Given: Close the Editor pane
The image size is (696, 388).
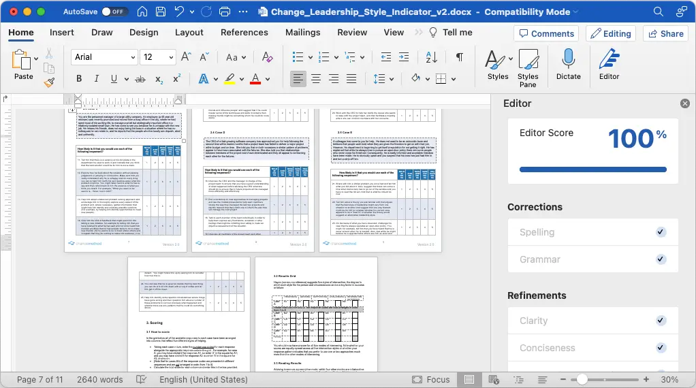Looking at the screenshot, I should point(685,103).
